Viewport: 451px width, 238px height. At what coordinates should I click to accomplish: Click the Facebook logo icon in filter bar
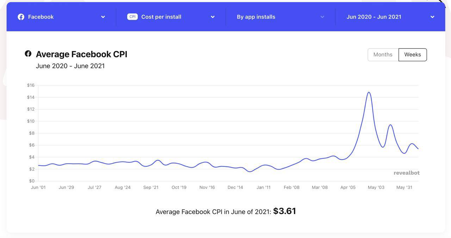point(21,17)
